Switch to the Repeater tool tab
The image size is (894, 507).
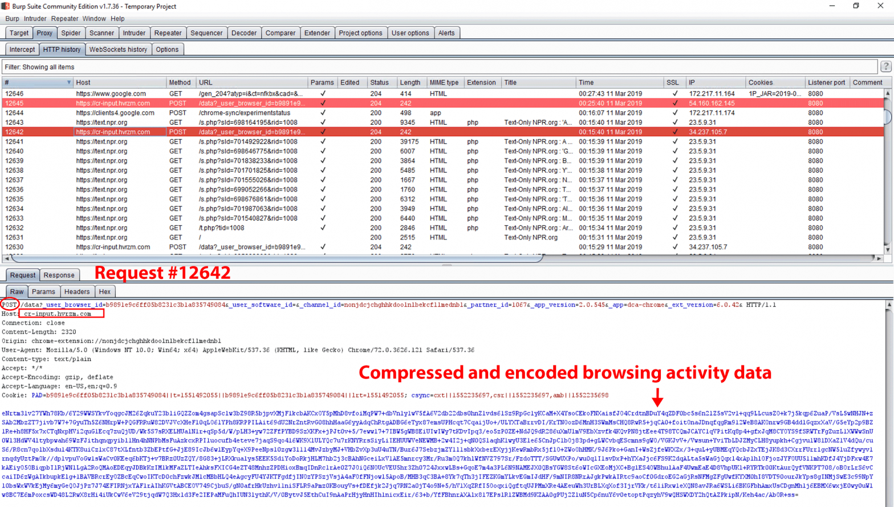pos(168,33)
